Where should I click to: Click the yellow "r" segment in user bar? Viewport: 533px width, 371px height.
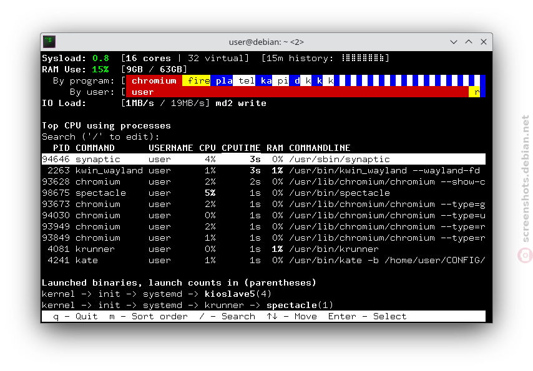pos(474,92)
